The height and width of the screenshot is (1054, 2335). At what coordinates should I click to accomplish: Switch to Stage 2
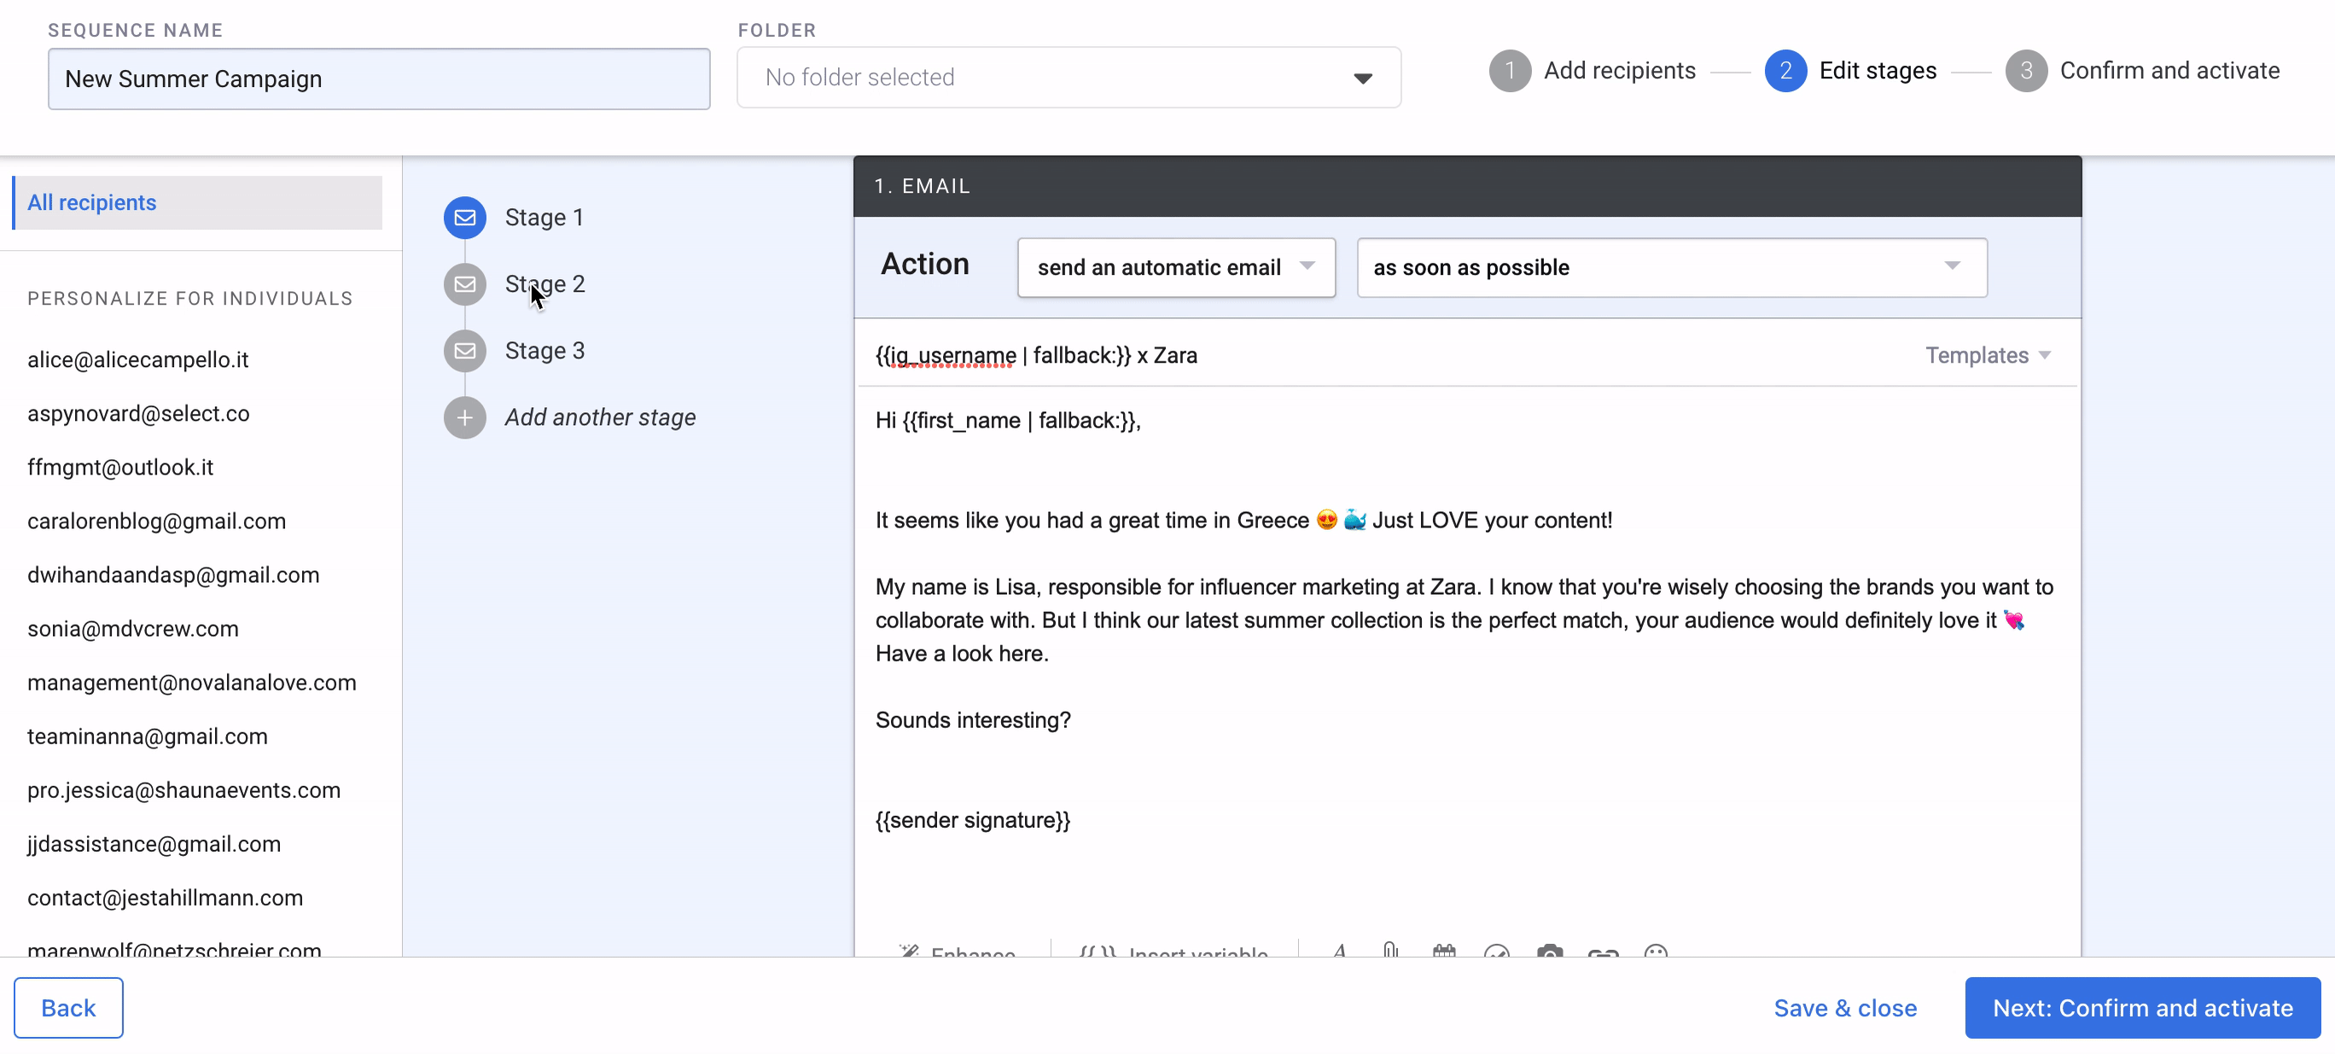click(x=544, y=284)
